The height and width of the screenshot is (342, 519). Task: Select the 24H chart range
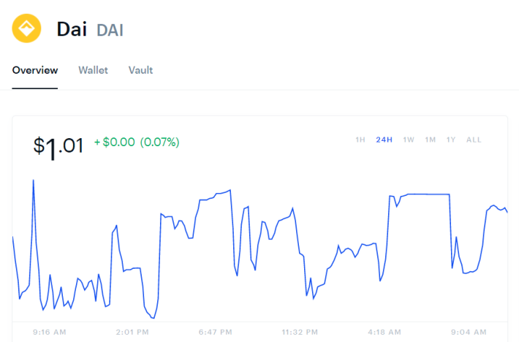click(384, 140)
